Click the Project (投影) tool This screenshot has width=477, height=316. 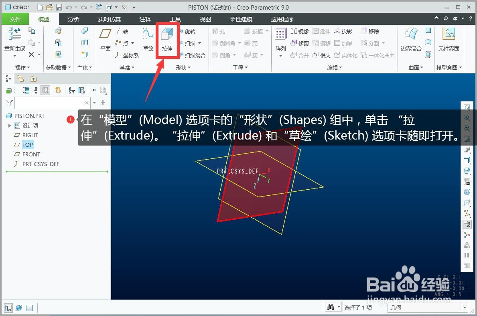343,31
